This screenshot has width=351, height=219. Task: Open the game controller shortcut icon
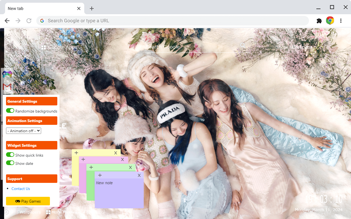pos(7,74)
